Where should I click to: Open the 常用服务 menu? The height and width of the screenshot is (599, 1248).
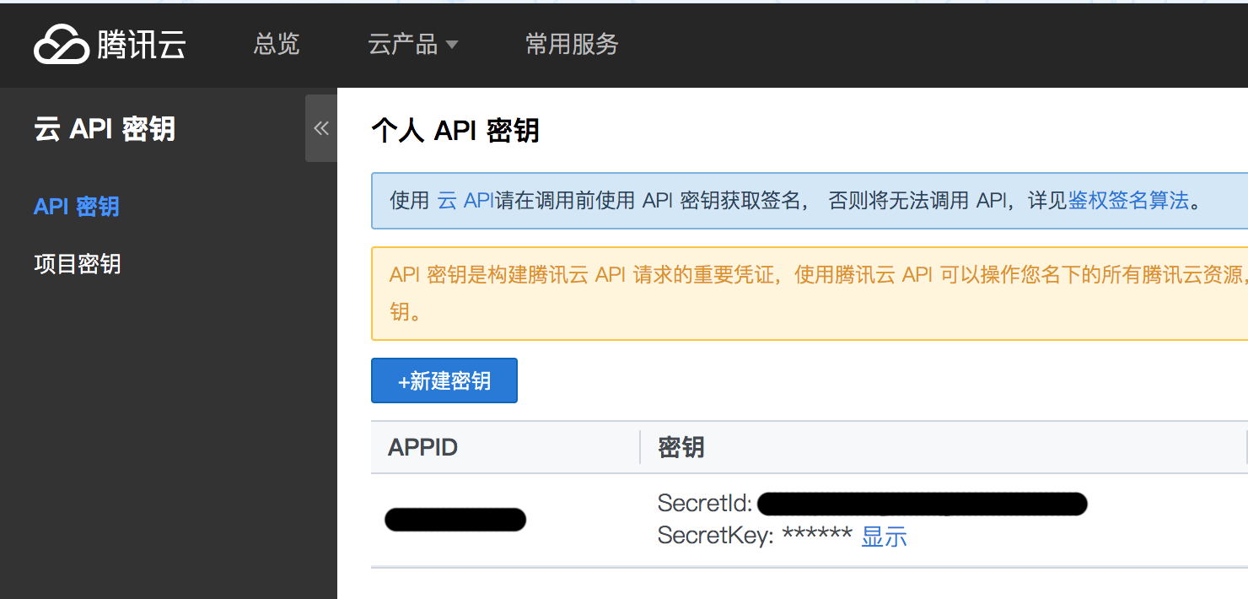pos(572,44)
